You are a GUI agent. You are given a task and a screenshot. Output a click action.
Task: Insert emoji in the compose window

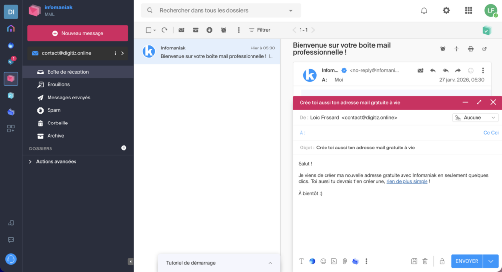[323, 261]
